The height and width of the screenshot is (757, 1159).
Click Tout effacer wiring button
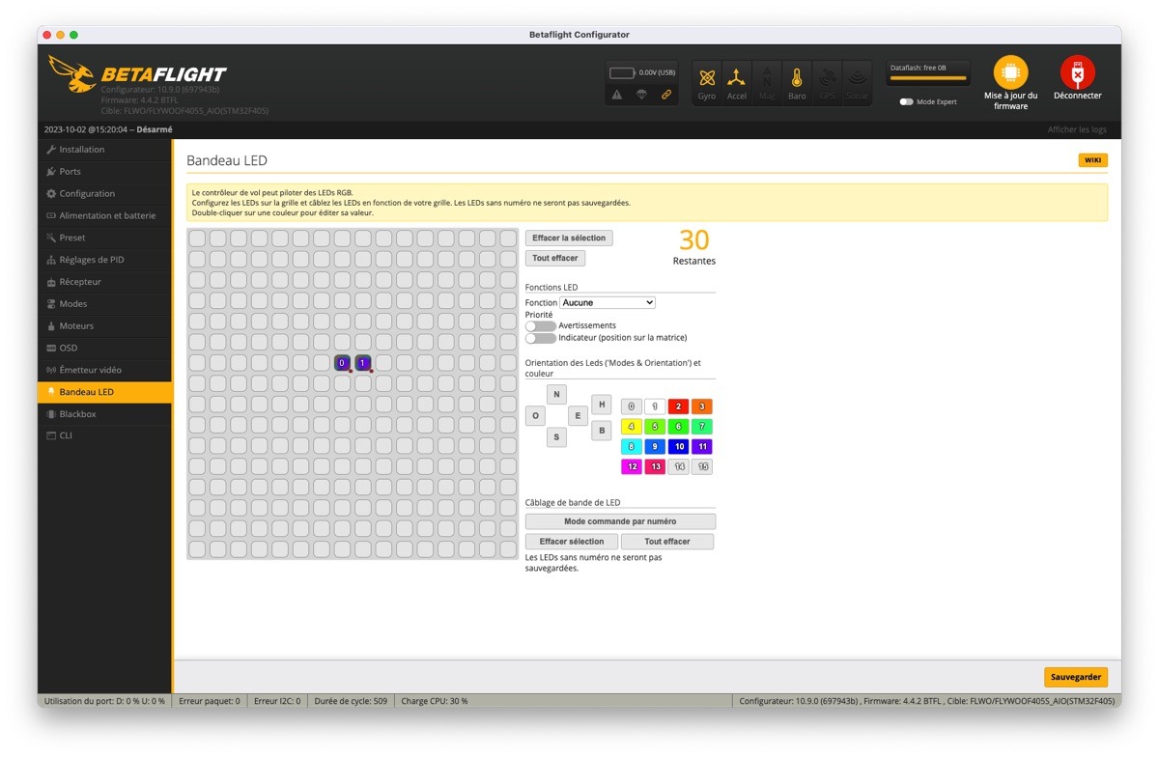pos(667,542)
